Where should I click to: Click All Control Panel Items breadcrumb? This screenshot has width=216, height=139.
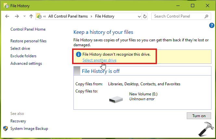click(68, 16)
